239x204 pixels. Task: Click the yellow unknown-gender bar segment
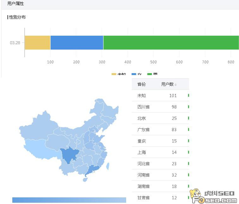38,43
